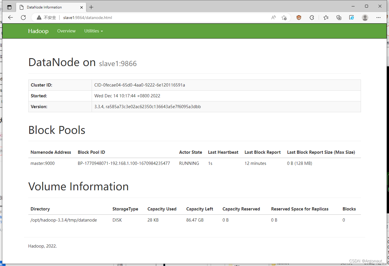Click the 1s last heartbeat value
The width and height of the screenshot is (389, 266).
[210, 163]
